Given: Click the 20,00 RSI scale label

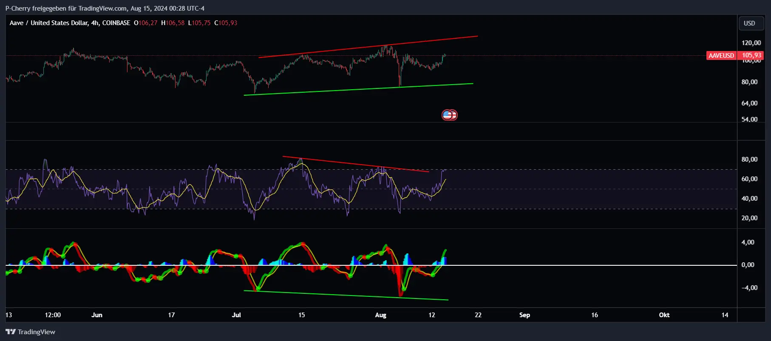Looking at the screenshot, I should 749,218.
